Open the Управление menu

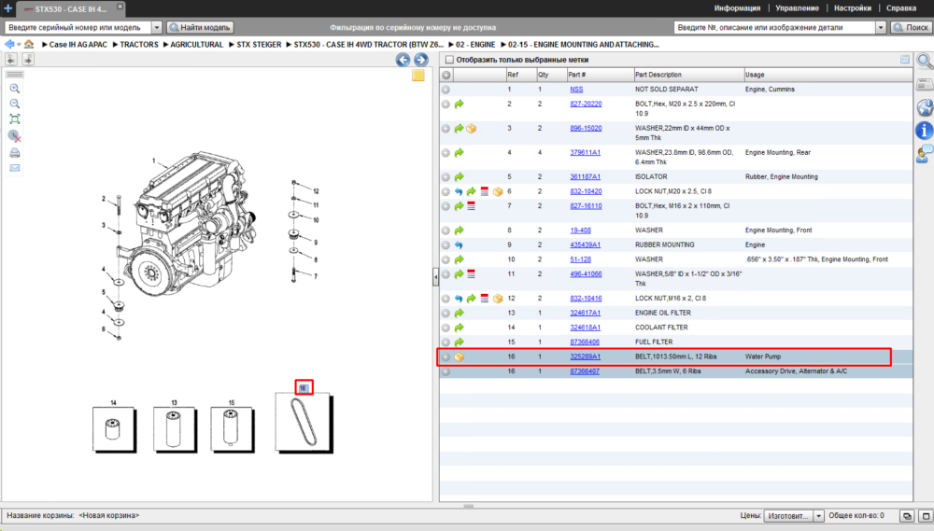pyautogui.click(x=797, y=8)
